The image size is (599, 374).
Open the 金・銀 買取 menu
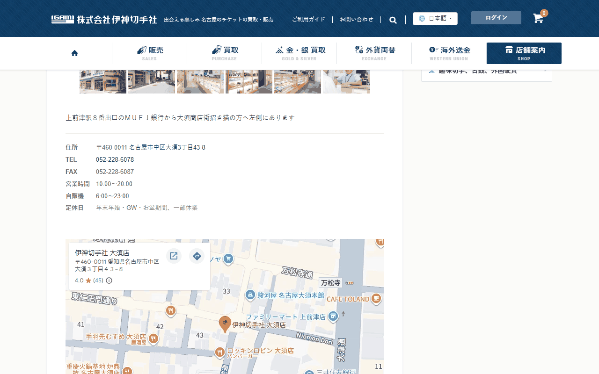(x=299, y=53)
